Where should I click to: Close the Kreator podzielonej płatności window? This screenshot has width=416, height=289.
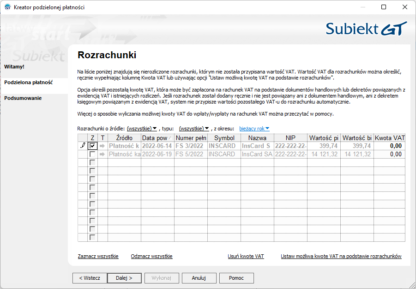click(405, 7)
